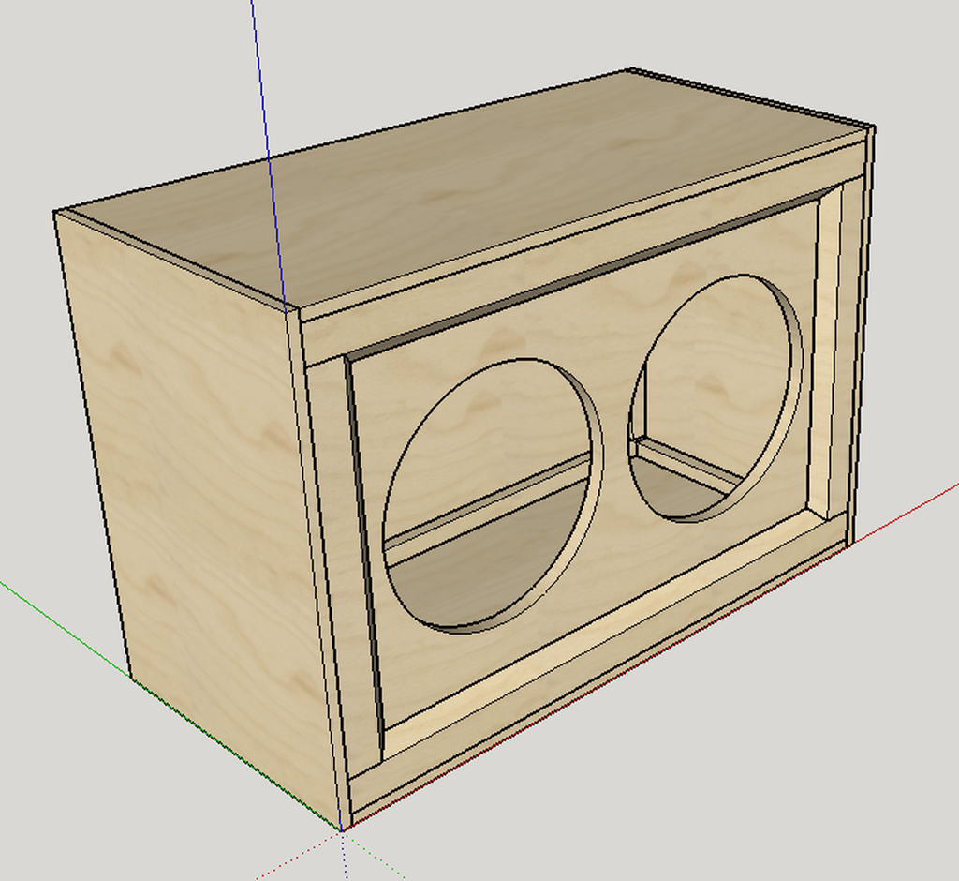Select the right circular speaker cutout
959x881 pixels.
coord(715,398)
